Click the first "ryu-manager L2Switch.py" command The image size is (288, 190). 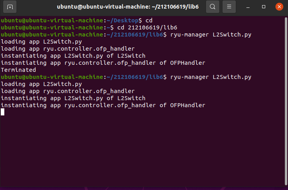[x=211, y=35]
